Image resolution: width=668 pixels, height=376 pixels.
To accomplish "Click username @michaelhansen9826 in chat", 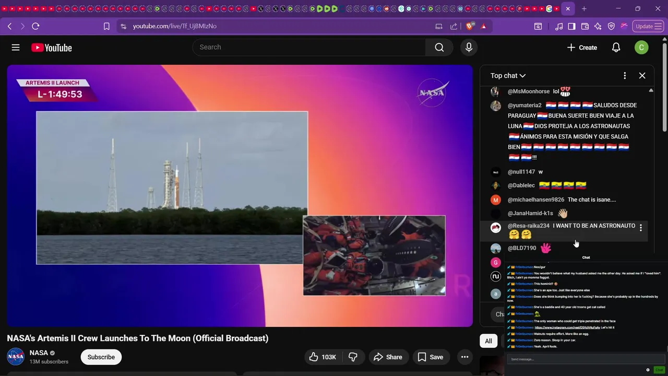I will pos(536,200).
